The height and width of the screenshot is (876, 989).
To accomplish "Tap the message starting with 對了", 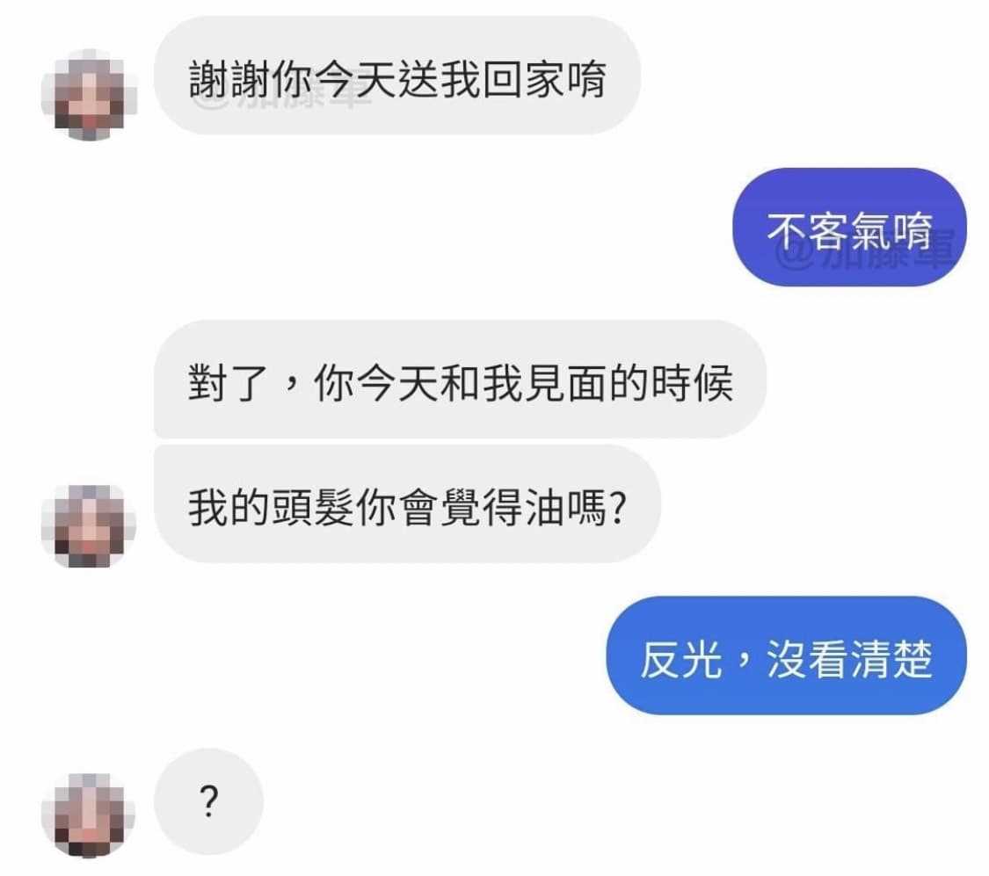I will [x=460, y=379].
